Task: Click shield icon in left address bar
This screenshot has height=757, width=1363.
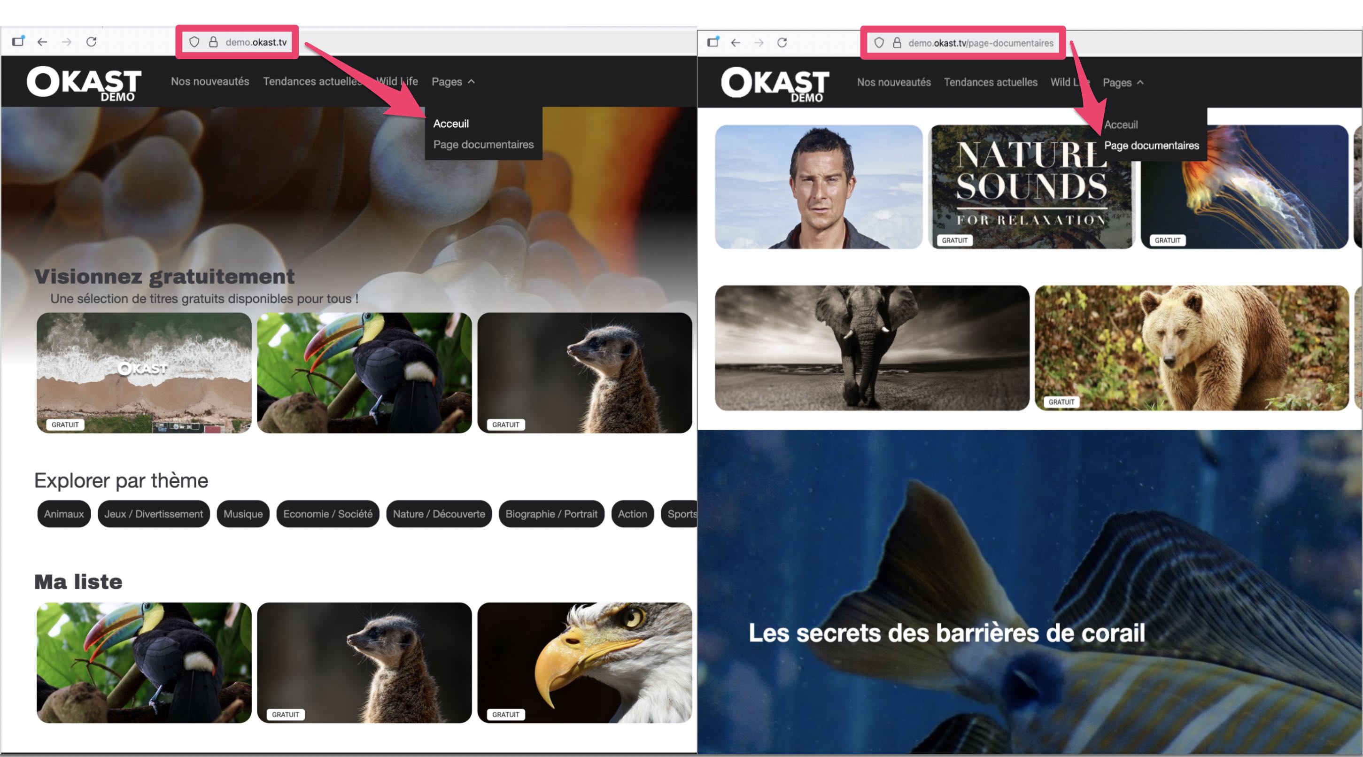Action: tap(194, 42)
